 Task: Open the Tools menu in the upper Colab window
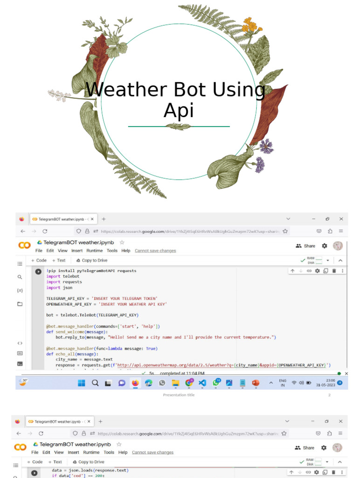pyautogui.click(x=112, y=251)
